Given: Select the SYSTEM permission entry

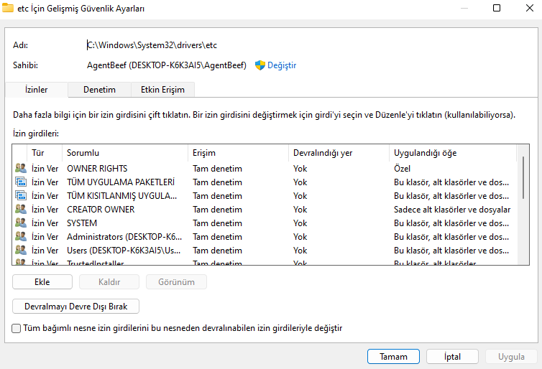Looking at the screenshot, I should [x=265, y=223].
